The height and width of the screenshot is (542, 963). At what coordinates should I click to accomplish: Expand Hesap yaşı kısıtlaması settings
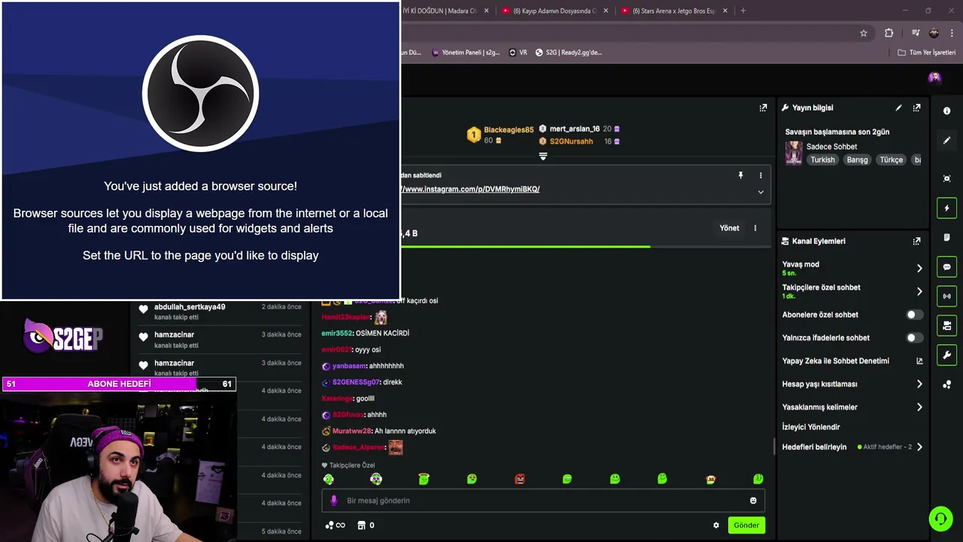tap(919, 384)
